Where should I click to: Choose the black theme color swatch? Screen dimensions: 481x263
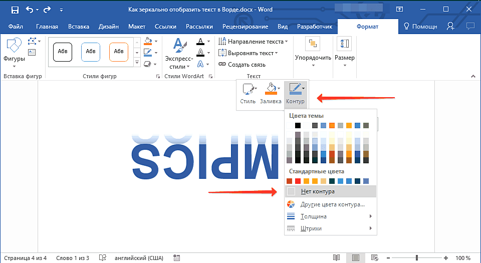[x=298, y=125]
